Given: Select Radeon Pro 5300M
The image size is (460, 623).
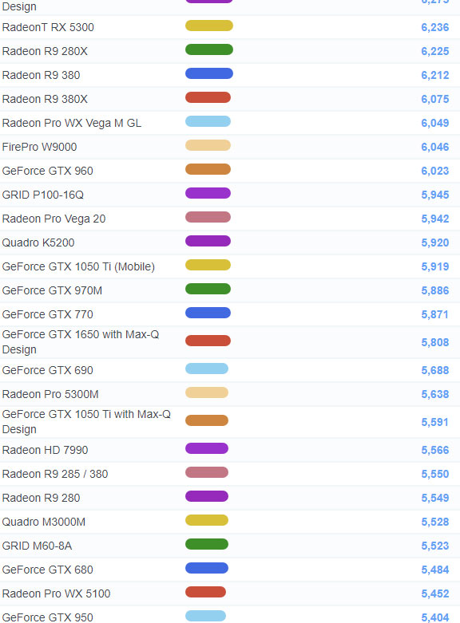Looking at the screenshot, I should pos(50,394).
